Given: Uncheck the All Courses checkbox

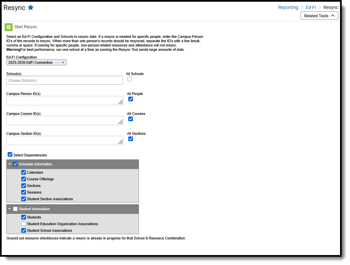Looking at the screenshot, I should (x=131, y=119).
